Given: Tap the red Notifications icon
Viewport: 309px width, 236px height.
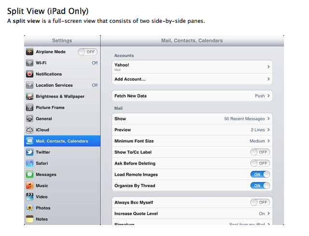Looking at the screenshot, I should point(29,74).
